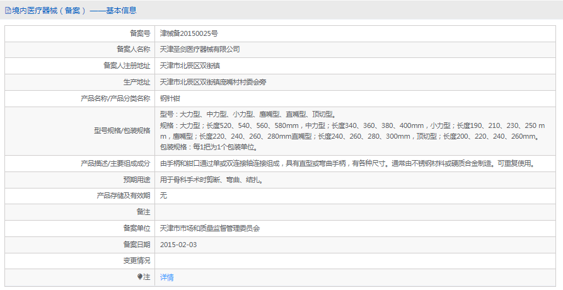Click the 备案日期 label
This screenshot has height=290, width=563.
(x=137, y=245)
